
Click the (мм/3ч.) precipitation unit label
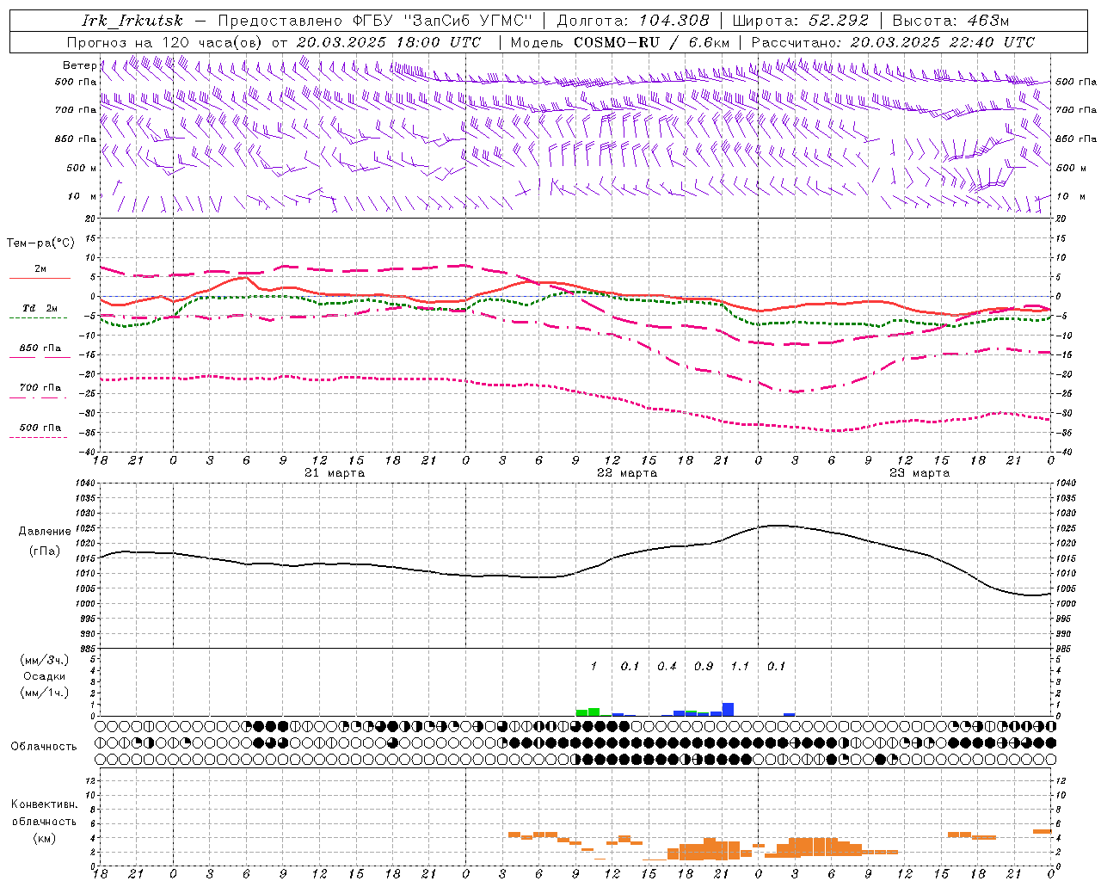[45, 660]
